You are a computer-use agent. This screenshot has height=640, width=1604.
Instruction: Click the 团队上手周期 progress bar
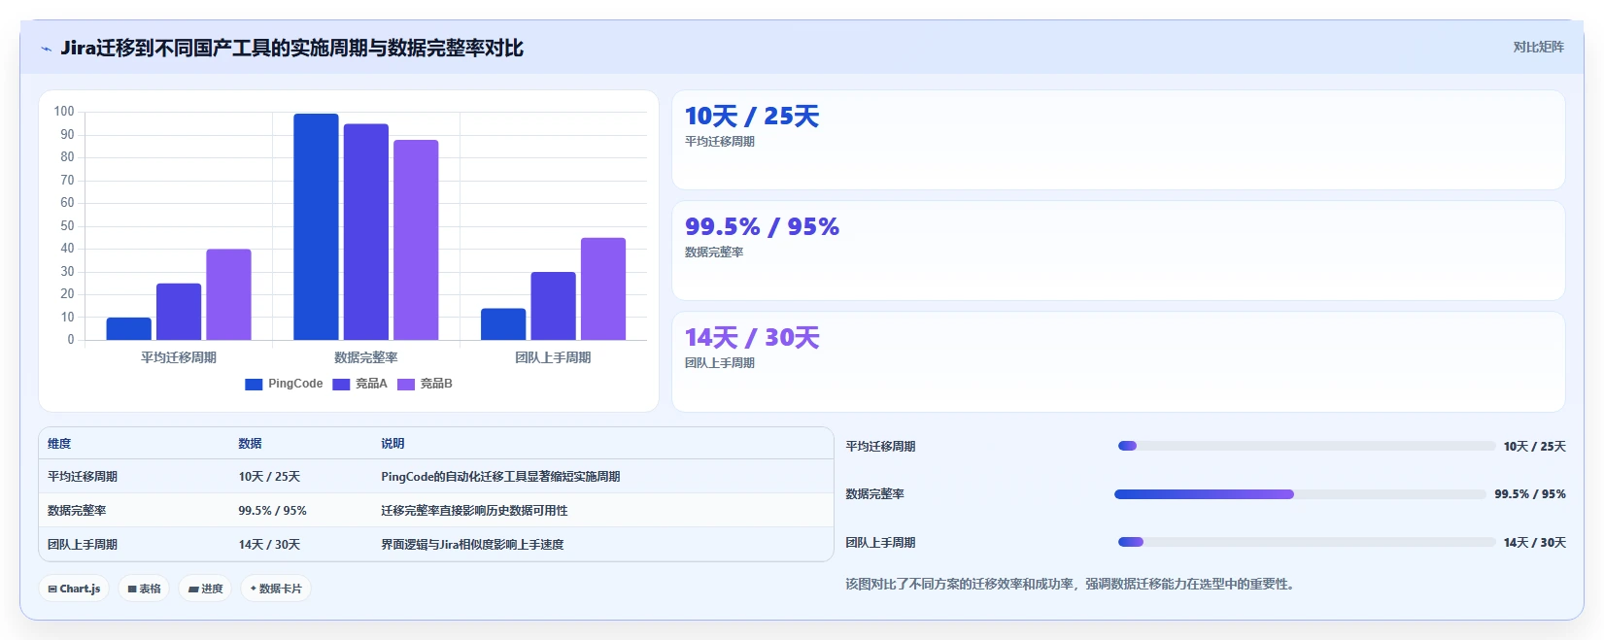[x=1307, y=542]
